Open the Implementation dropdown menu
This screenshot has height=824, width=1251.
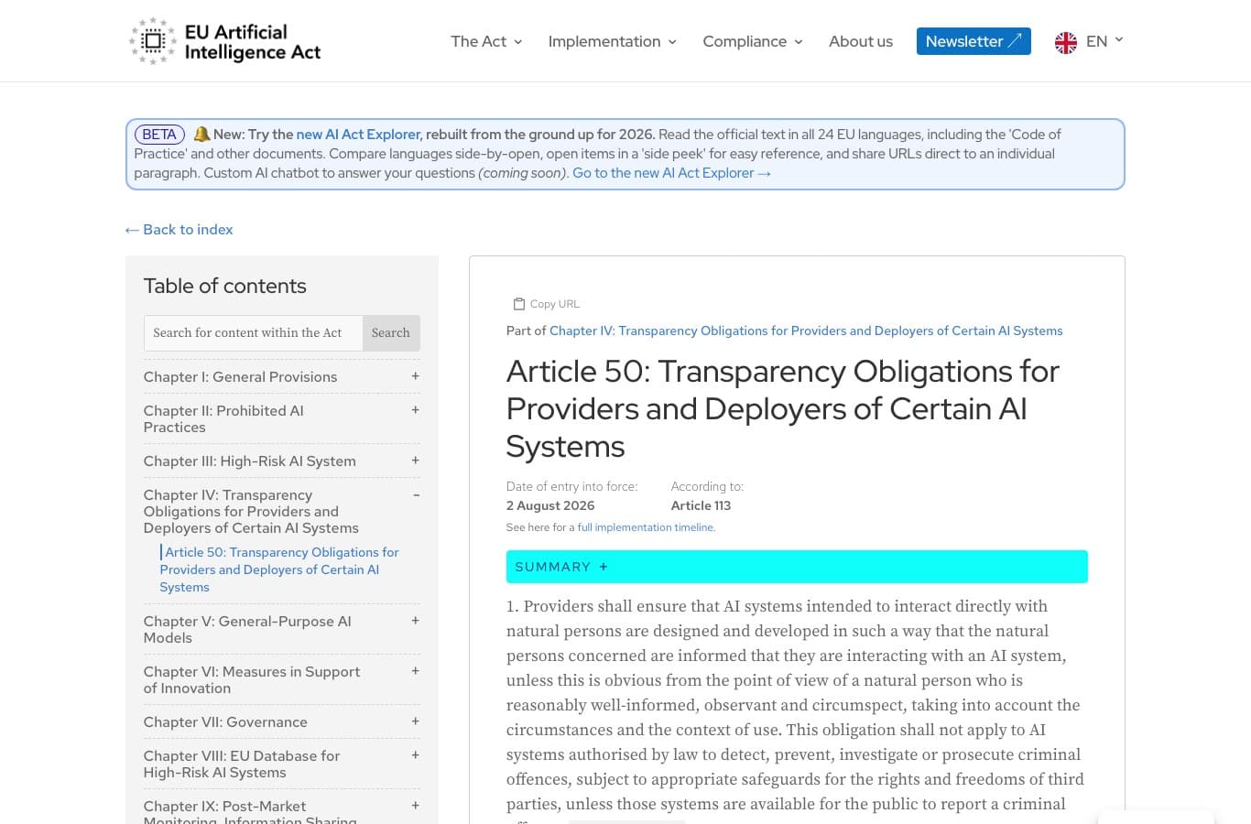coord(612,41)
